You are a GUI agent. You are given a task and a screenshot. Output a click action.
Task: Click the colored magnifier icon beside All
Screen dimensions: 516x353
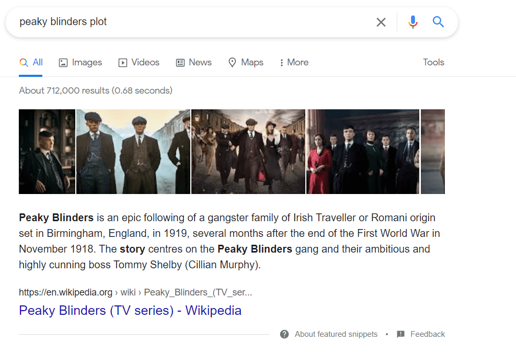point(24,62)
